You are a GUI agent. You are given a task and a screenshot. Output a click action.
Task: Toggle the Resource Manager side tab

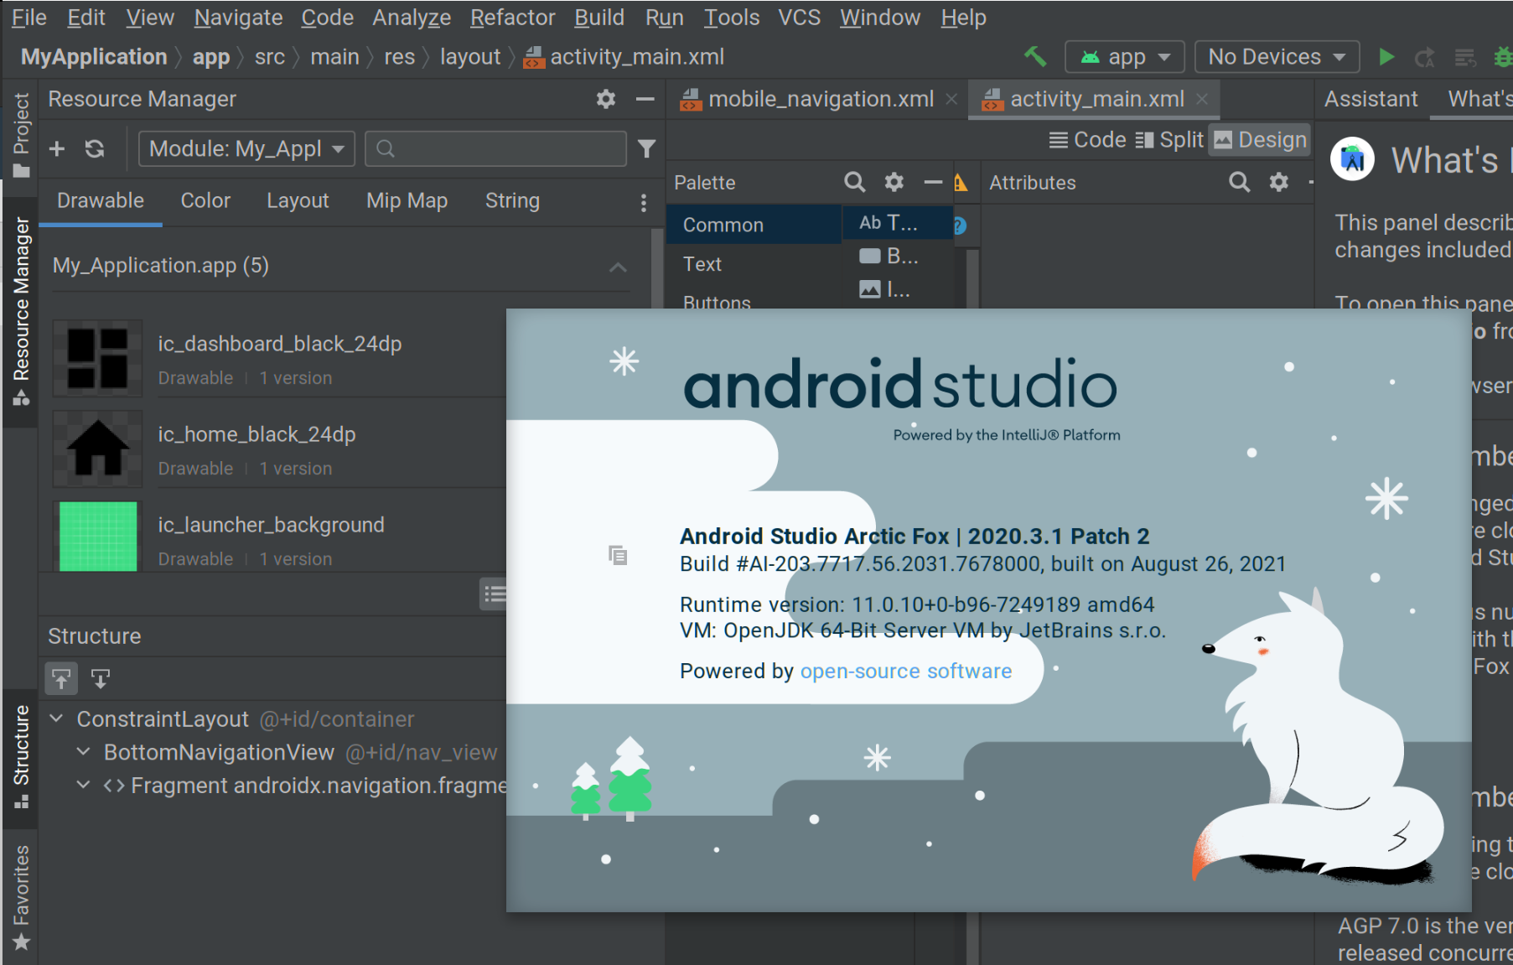click(21, 311)
